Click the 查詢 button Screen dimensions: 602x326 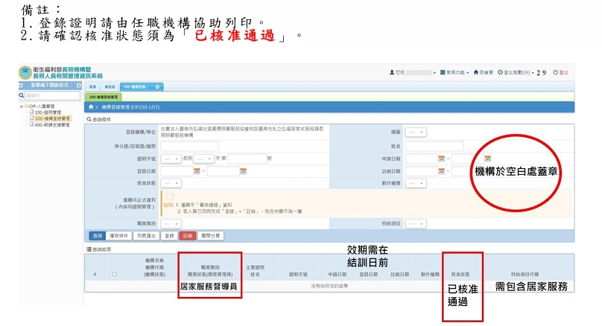tap(98, 235)
